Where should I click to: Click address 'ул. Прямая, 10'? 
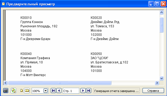pyautogui.click(x=32, y=62)
